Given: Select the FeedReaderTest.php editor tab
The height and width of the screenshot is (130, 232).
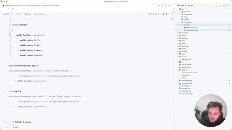Looking at the screenshot, I should [13, 6].
